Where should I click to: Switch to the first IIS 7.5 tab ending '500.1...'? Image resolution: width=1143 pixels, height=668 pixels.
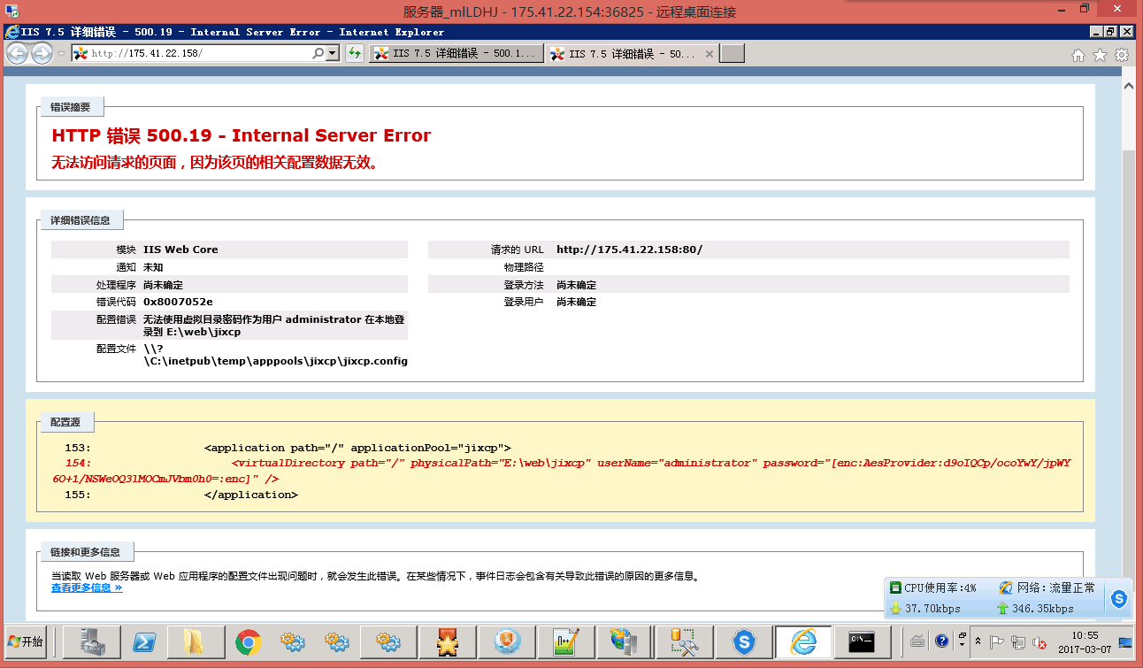[456, 54]
